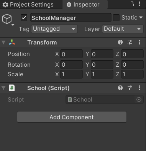This screenshot has height=151, width=146.
Task: Open Transform presets sliders icon
Action: pyautogui.click(x=130, y=42)
